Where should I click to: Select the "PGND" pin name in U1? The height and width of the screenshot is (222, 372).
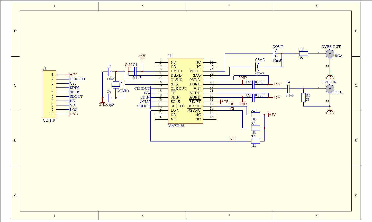pos(195,84)
